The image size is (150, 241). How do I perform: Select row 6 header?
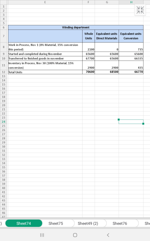click(3, 27)
